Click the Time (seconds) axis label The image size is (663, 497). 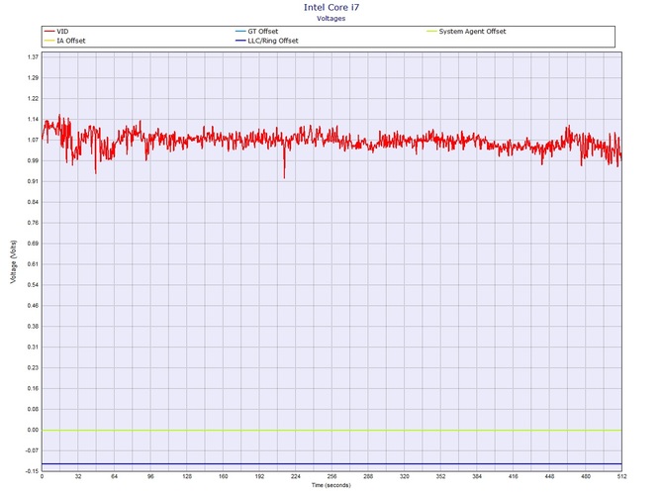coord(331,485)
